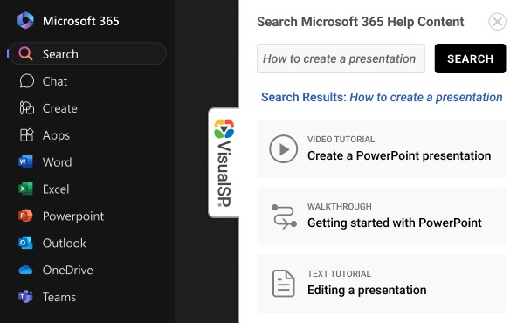The height and width of the screenshot is (323, 524).
Task: Open Outlook via its sidebar icon
Action: point(25,243)
